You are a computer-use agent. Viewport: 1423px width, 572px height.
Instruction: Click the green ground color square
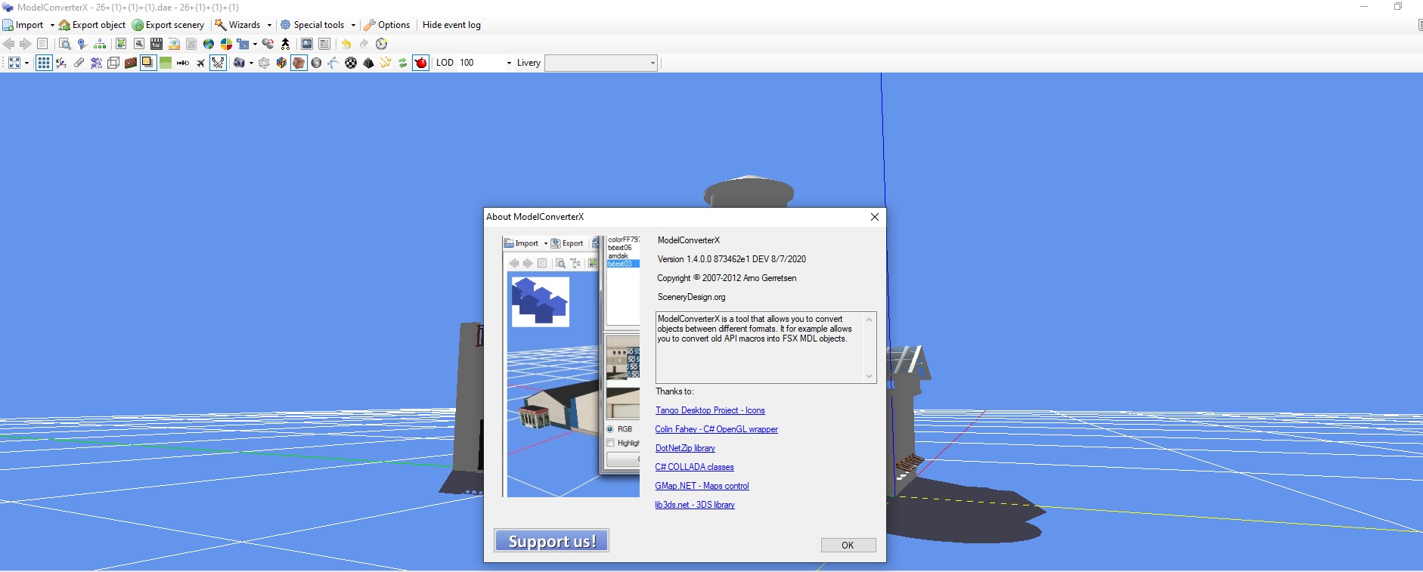coord(166,63)
